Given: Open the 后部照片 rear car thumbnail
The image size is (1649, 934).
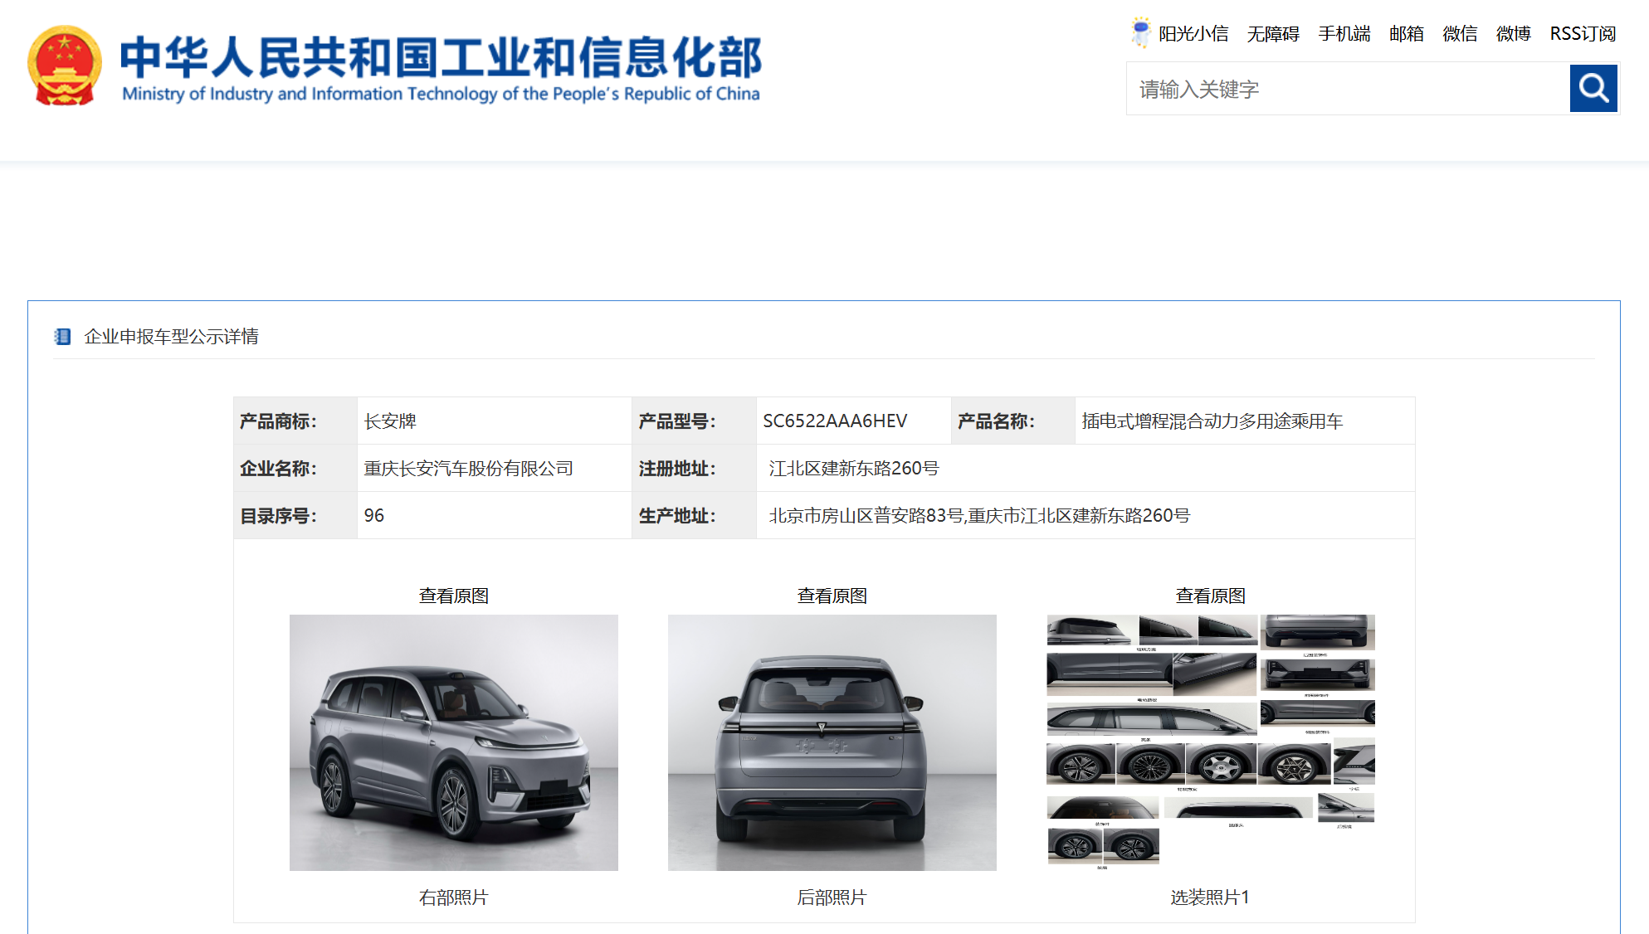Looking at the screenshot, I should (832, 742).
